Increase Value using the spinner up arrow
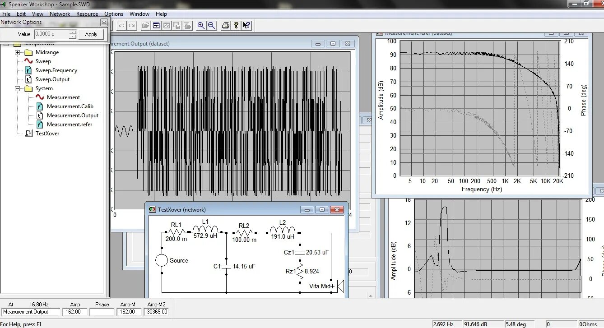 point(73,32)
